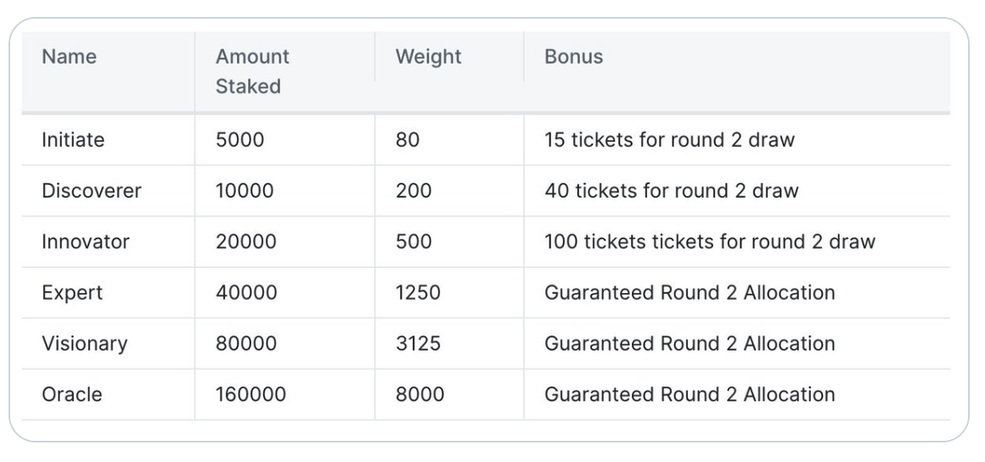The height and width of the screenshot is (462, 985).
Task: Click Guaranteed Round 2 Allocation in Expert row
Action: (x=689, y=292)
